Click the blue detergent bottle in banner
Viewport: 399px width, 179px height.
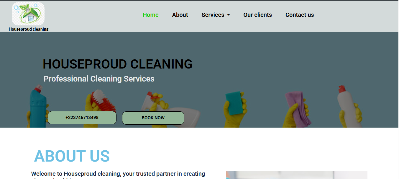38,106
